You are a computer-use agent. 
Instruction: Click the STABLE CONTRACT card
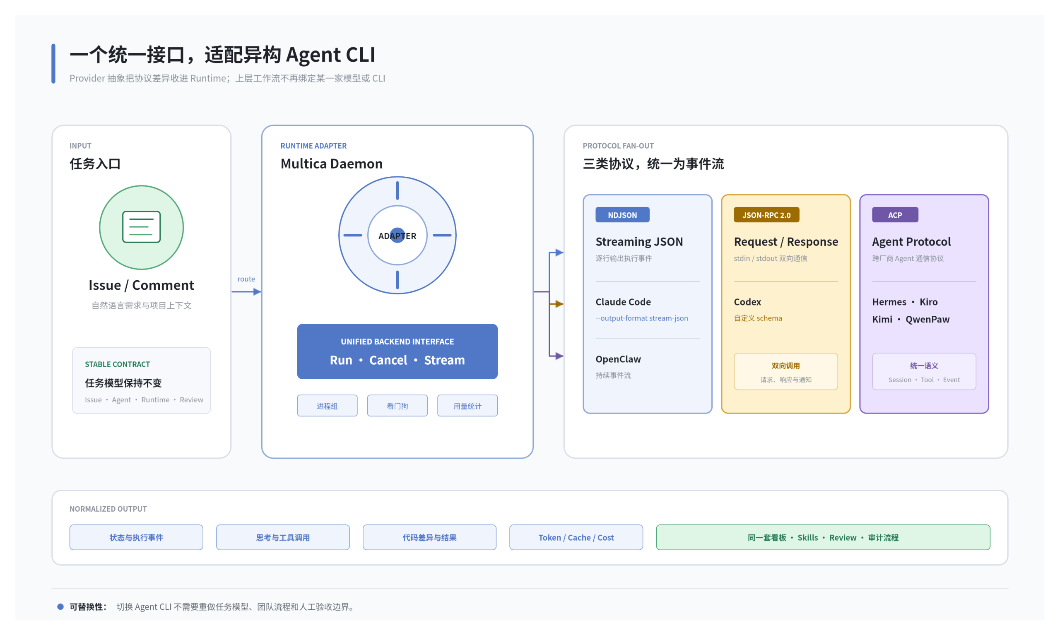pos(141,380)
